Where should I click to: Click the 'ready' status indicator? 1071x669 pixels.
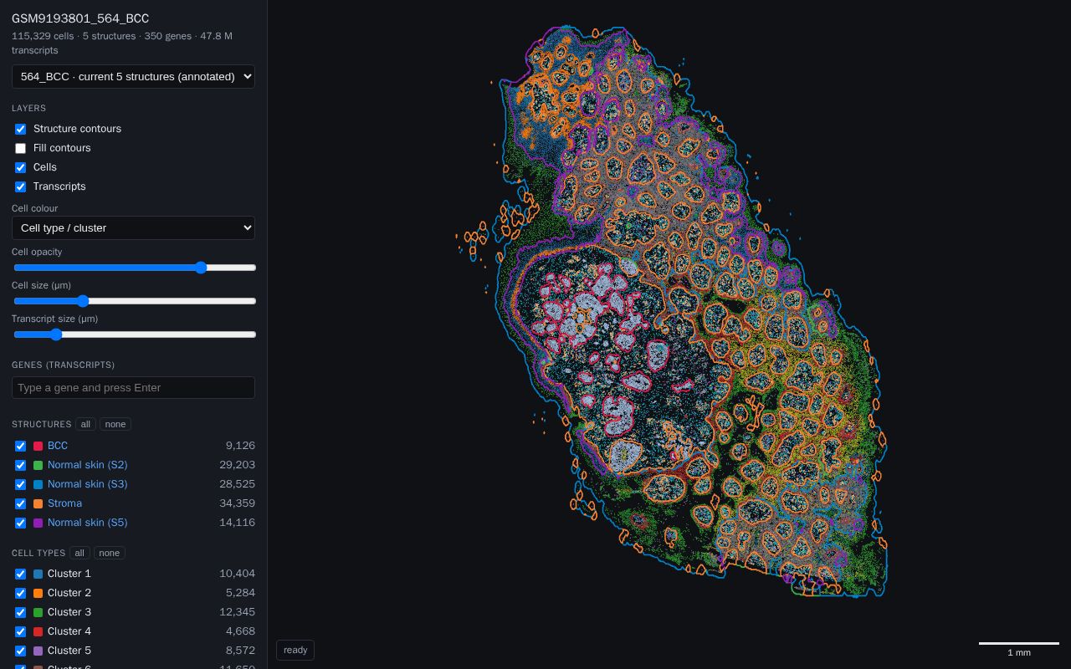pyautogui.click(x=295, y=650)
